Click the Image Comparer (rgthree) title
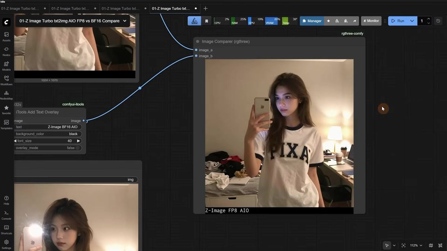Screen dimensions: 447x251 pyautogui.click(x=226, y=42)
